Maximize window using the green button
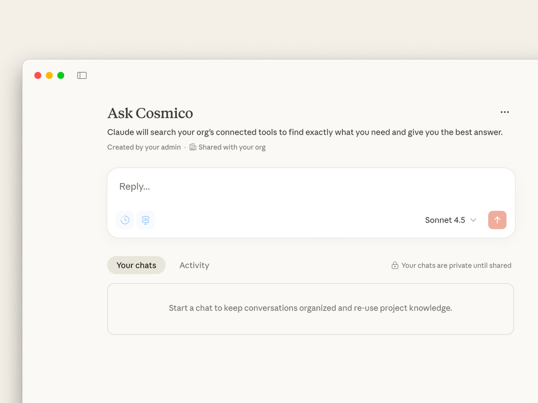This screenshot has width=538, height=403. tap(61, 76)
